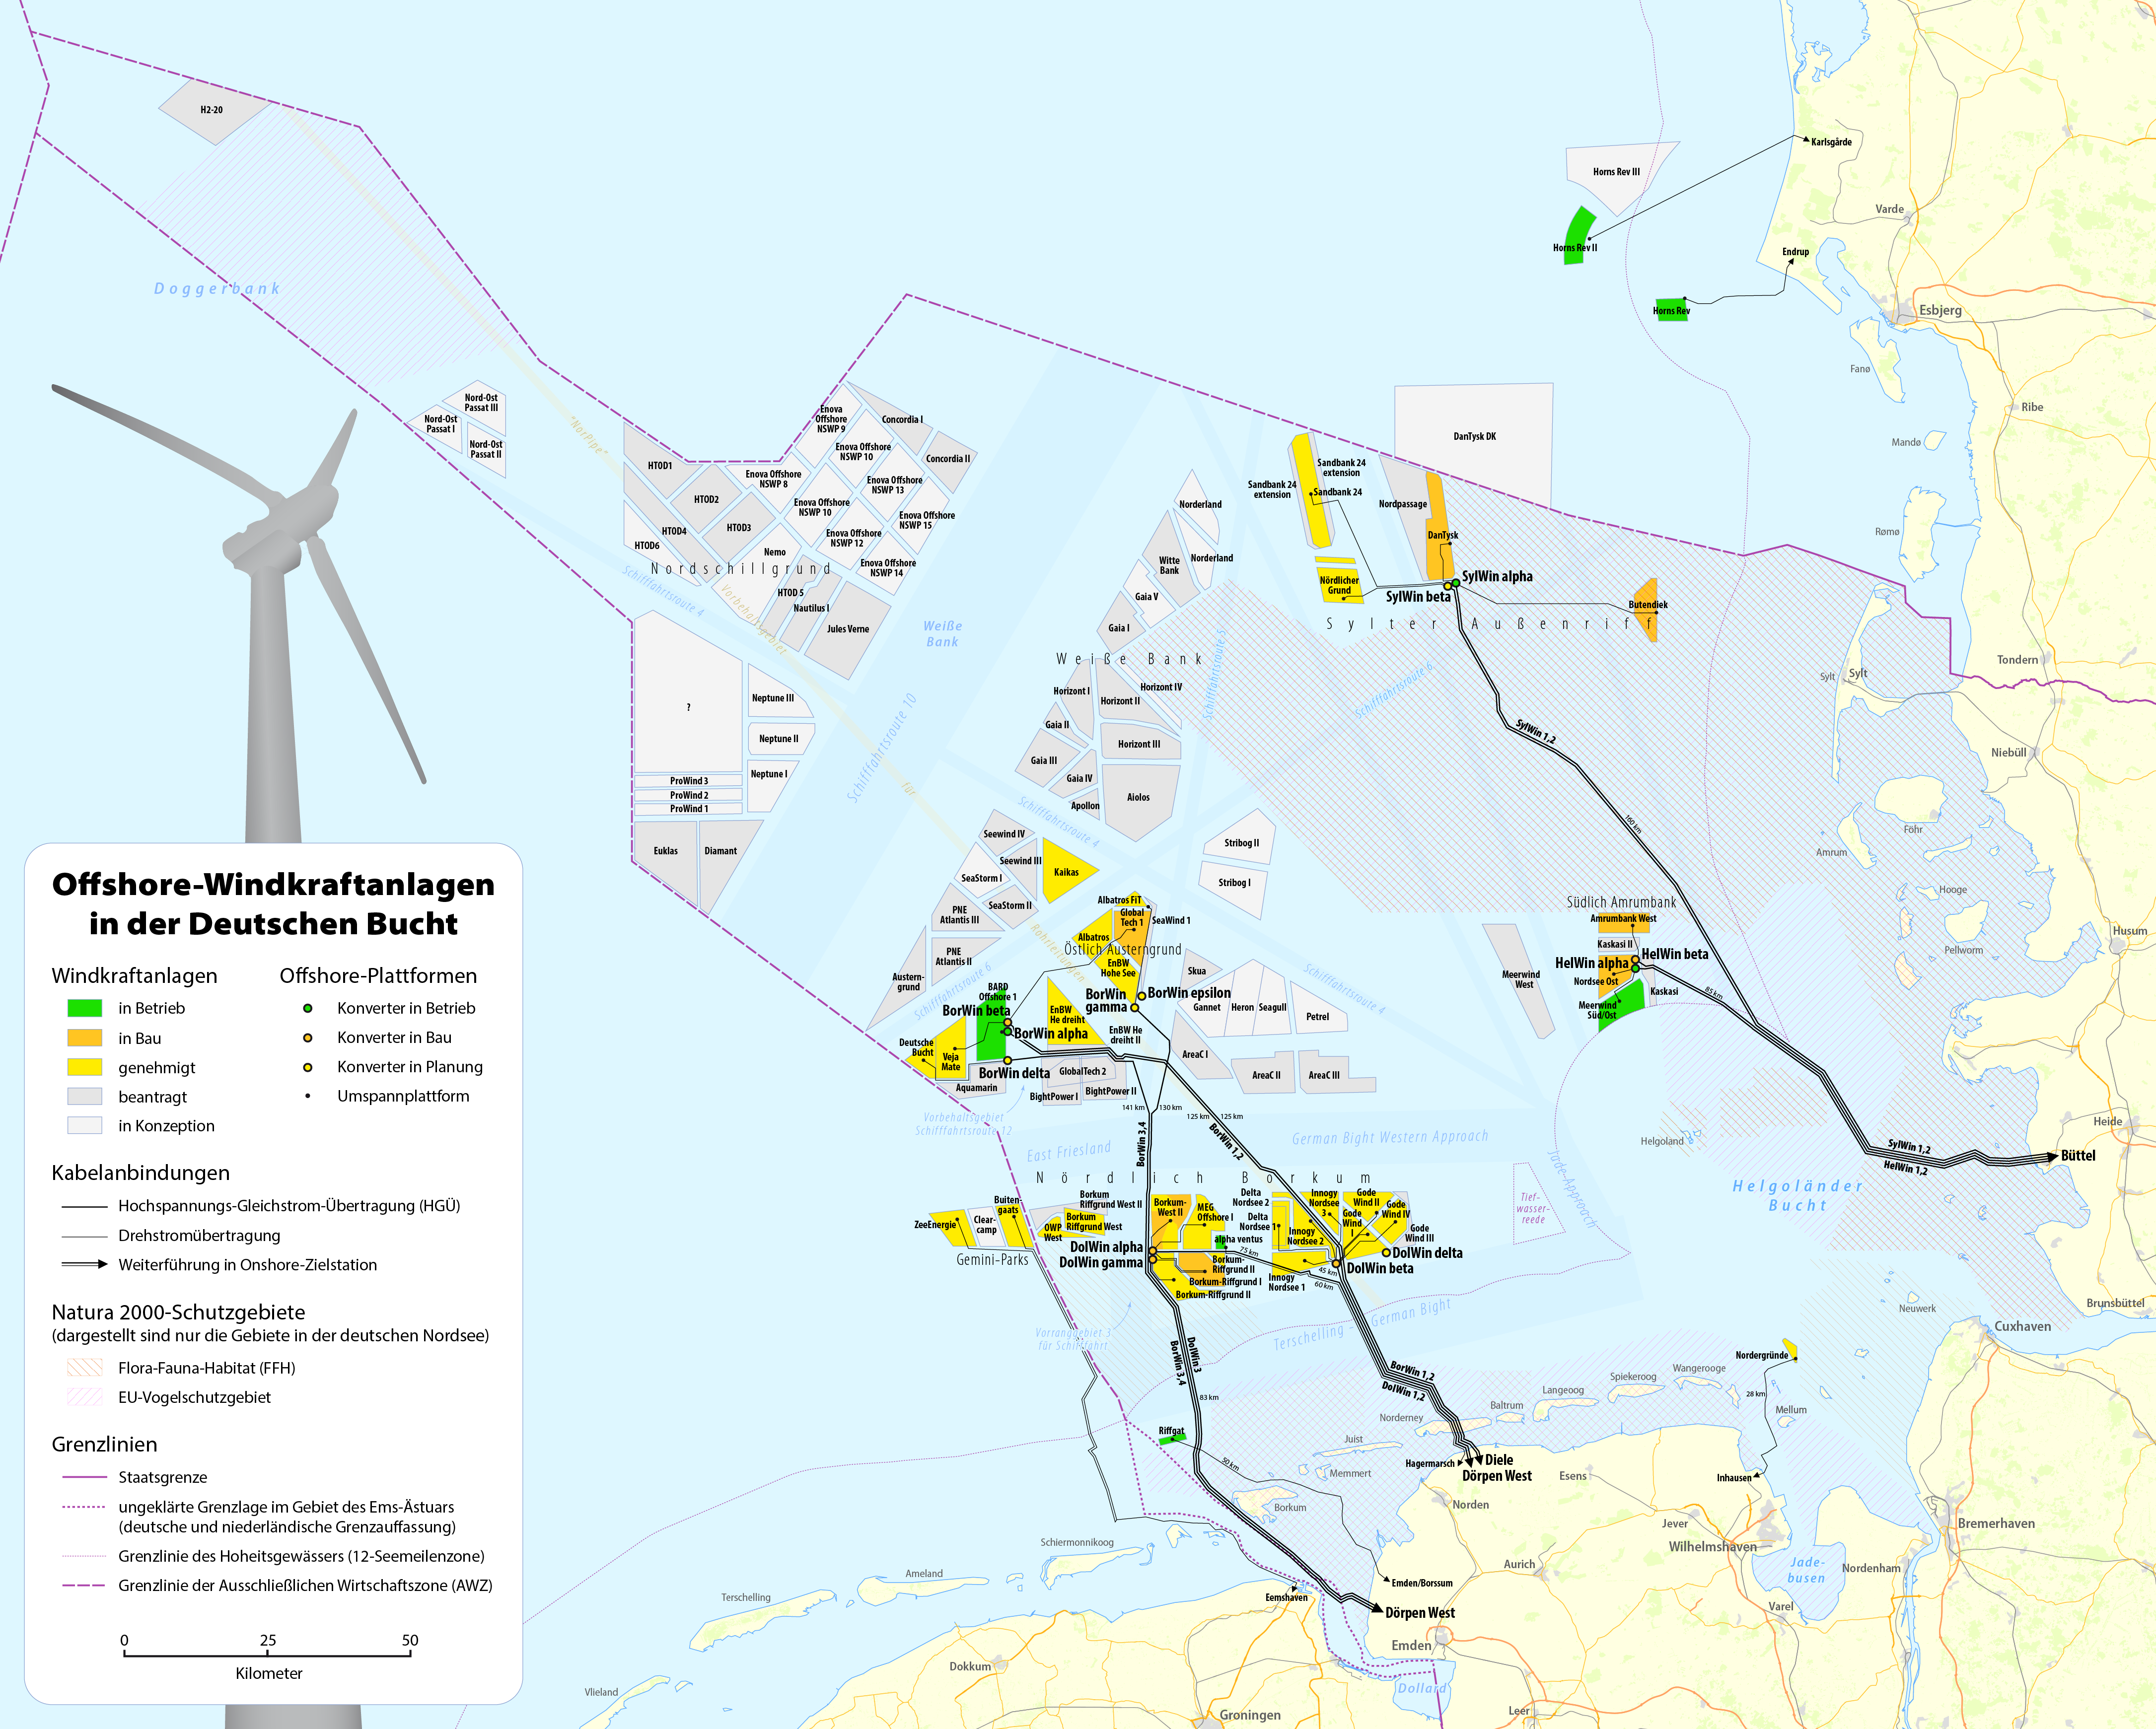2156x1729 pixels.
Task: Click the green 'in Betrieb' legend swatch
Action: pyautogui.click(x=84, y=1008)
